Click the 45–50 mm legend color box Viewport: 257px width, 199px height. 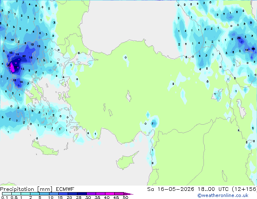pos(119,194)
